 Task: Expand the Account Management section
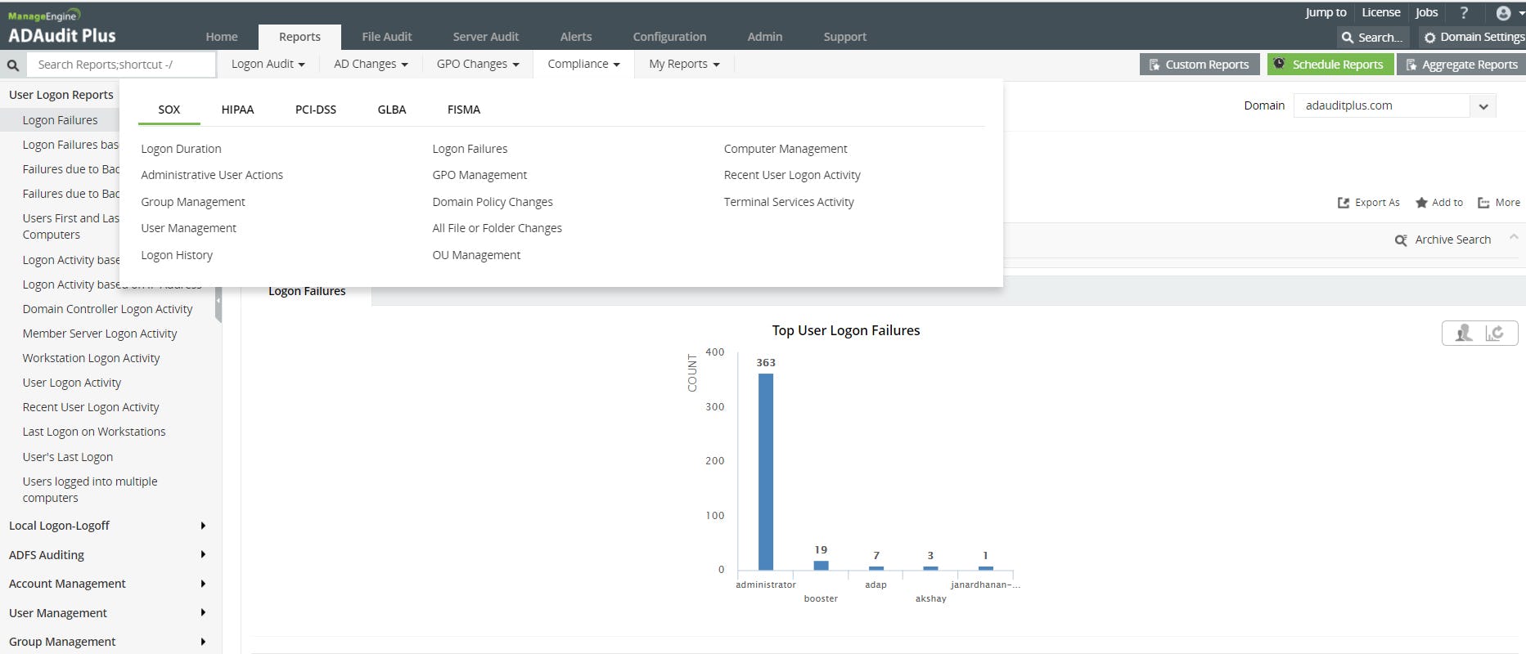point(106,584)
